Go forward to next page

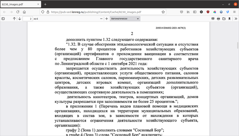point(11,12)
